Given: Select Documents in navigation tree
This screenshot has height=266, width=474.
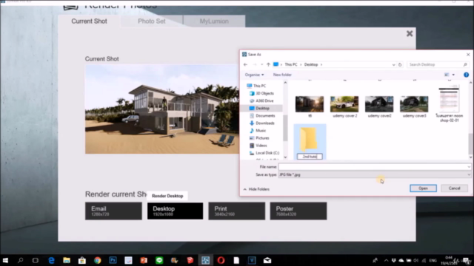Looking at the screenshot, I should coord(265,116).
